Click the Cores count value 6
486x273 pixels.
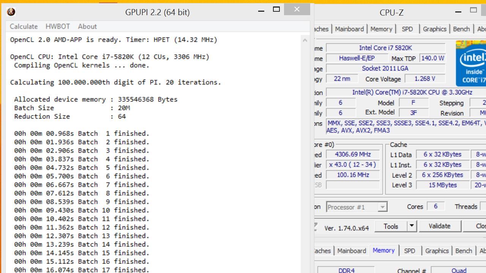(436, 206)
